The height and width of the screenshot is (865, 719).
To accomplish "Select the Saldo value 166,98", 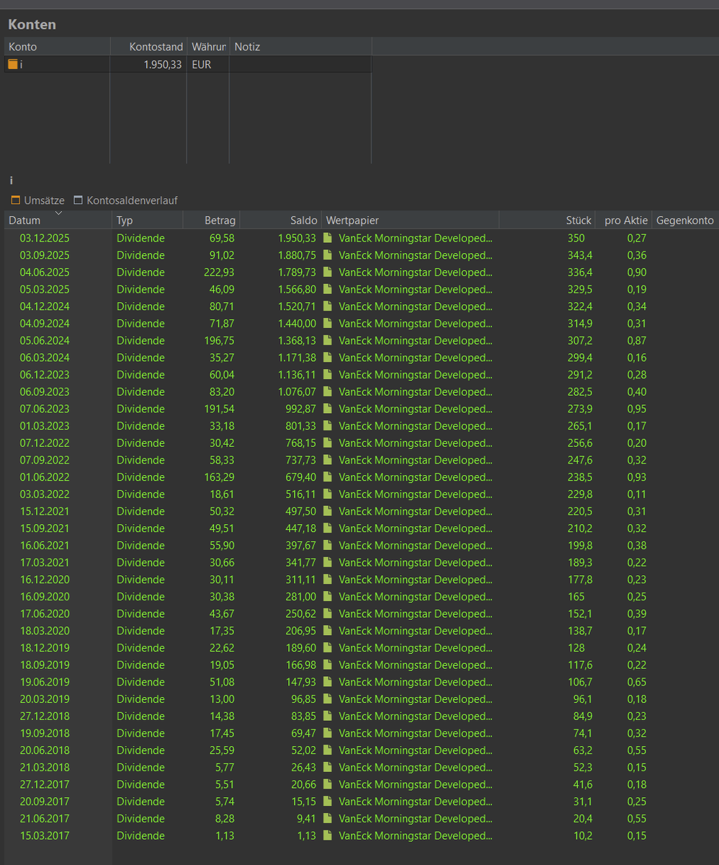I will [302, 665].
